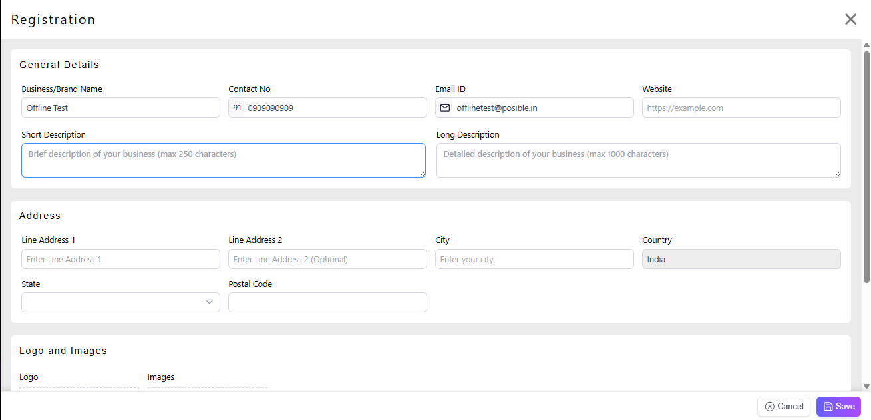Click the scrollbar up arrow

tap(866, 45)
